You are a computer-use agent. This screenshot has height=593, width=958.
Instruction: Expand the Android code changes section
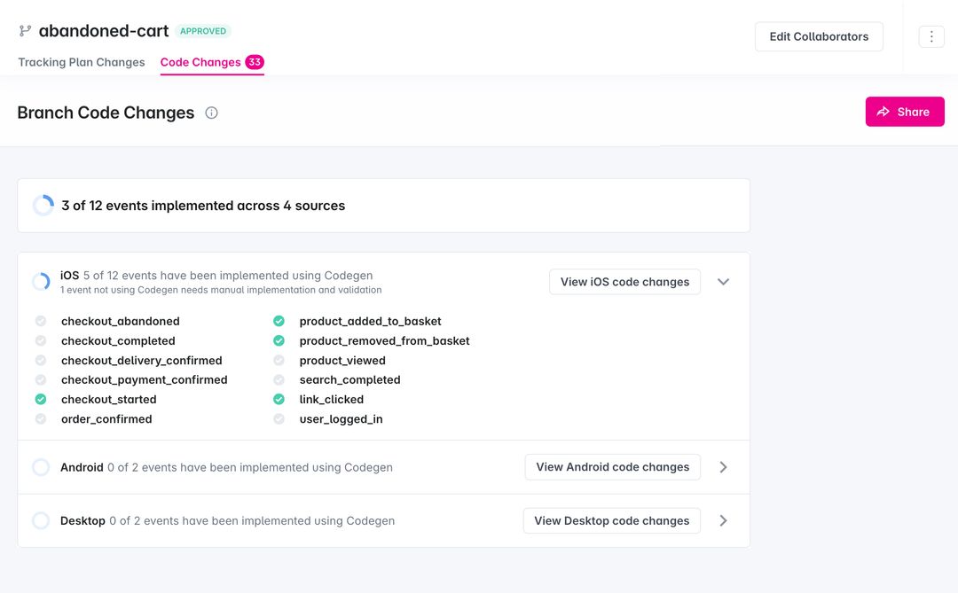tap(723, 466)
